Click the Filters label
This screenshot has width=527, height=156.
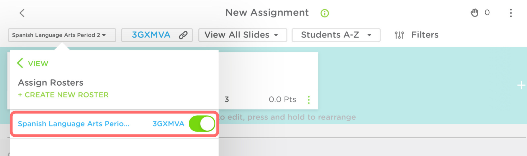point(425,35)
